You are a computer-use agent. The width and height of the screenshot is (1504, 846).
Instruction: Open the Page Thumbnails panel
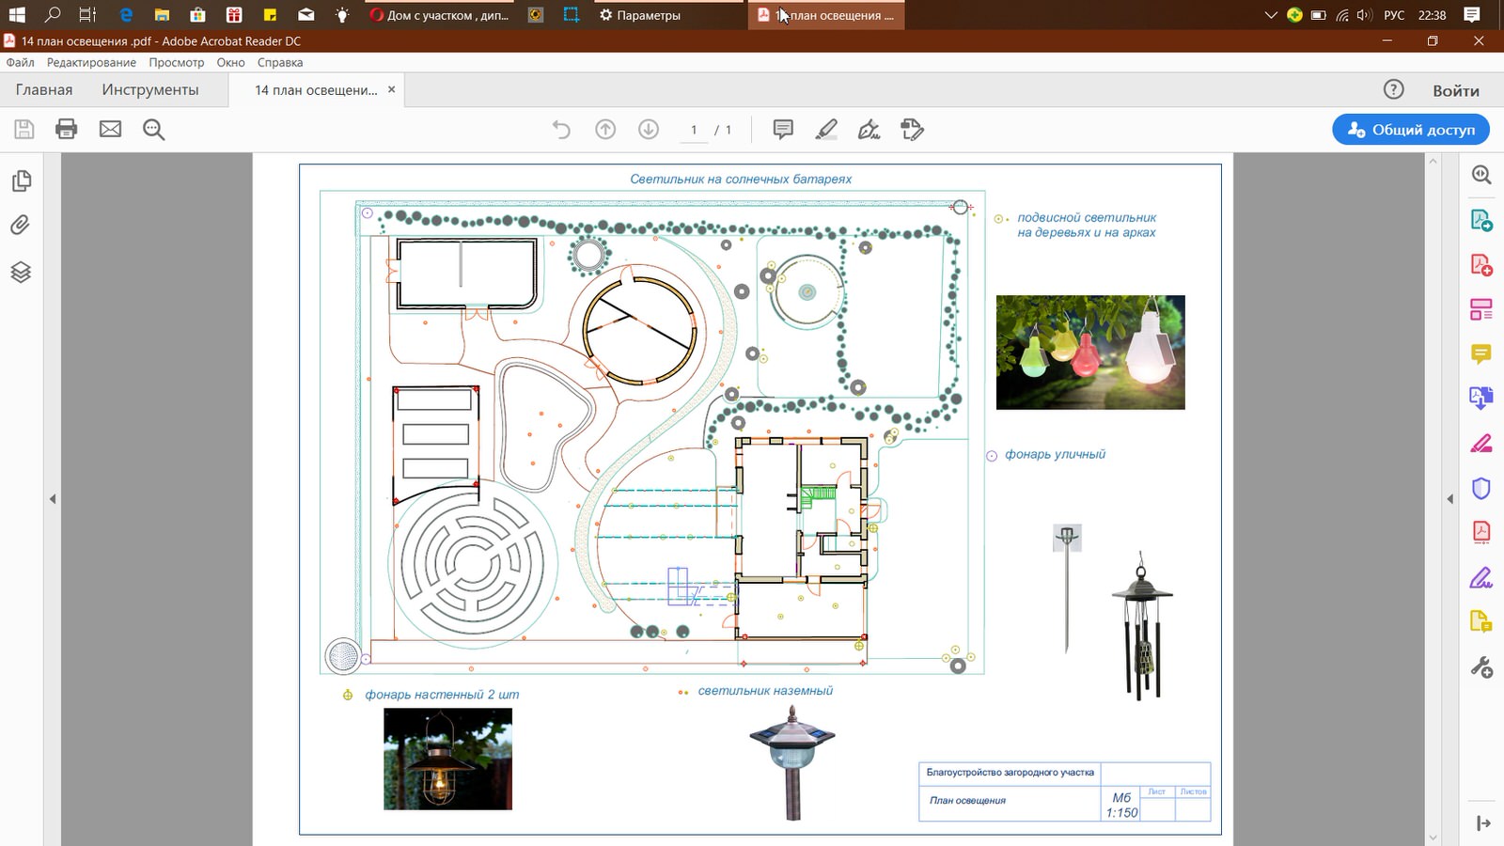point(21,180)
